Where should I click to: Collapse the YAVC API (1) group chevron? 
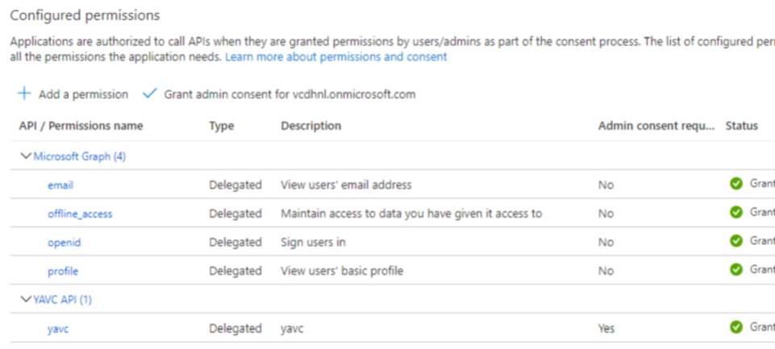tap(25, 299)
